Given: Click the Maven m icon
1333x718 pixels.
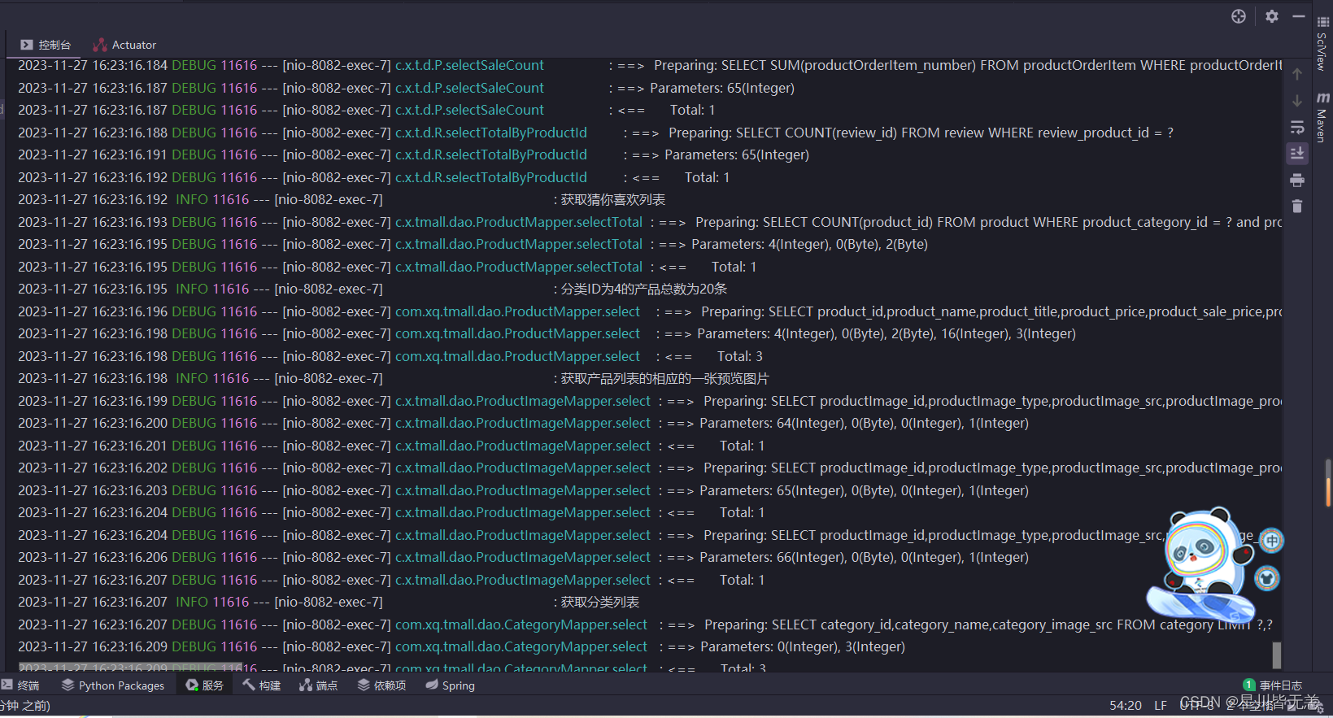Looking at the screenshot, I should pyautogui.click(x=1322, y=97).
